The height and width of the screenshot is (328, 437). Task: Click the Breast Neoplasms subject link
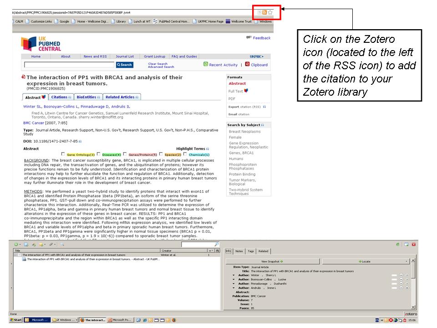coord(245,131)
